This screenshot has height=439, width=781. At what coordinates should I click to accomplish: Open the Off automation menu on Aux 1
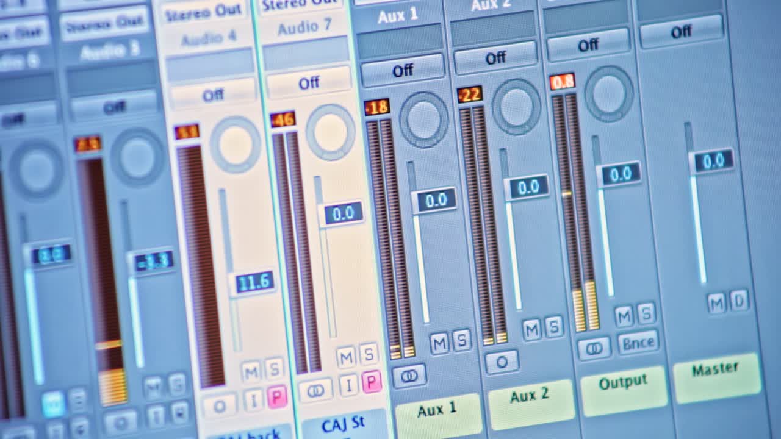coord(403,71)
